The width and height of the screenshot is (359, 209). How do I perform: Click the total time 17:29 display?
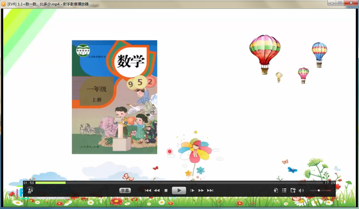[330, 183]
